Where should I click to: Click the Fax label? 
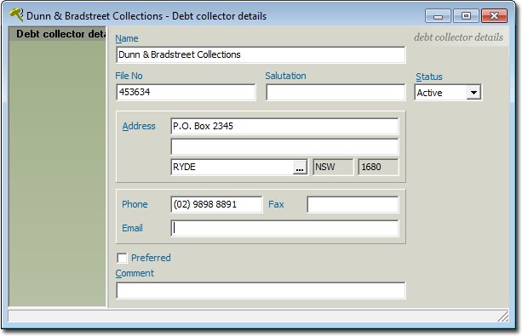click(276, 204)
